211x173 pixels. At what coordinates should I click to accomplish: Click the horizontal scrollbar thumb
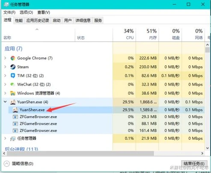pyautogui.click(x=80, y=153)
